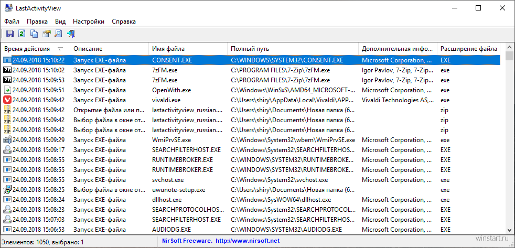Click the LastActivityView title bar icon
Viewport: 515px width, 248px height.
pyautogui.click(x=9, y=8)
